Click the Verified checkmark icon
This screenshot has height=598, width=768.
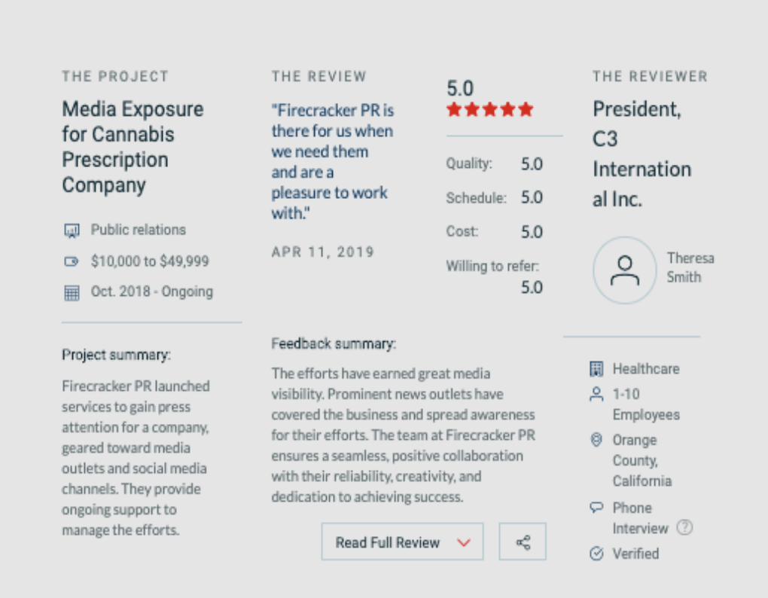(596, 554)
